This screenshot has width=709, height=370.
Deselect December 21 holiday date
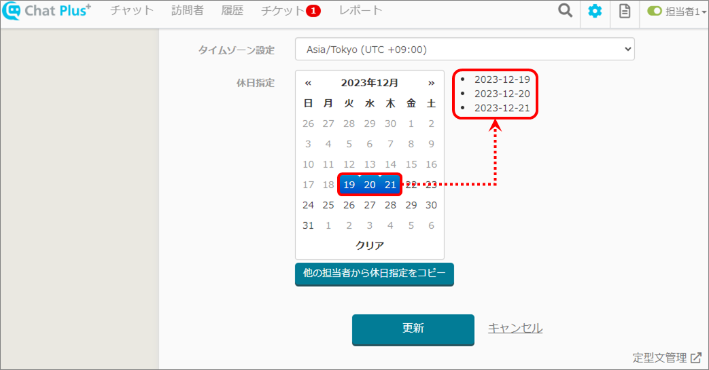pos(390,185)
